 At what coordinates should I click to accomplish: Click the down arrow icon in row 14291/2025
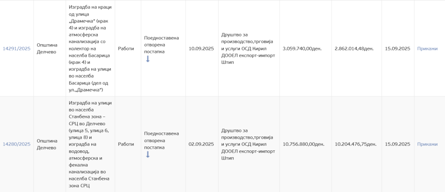(148, 59)
